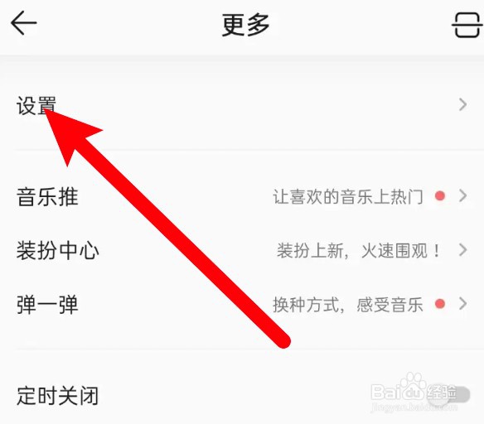Viewport: 484px width, 424px height.
Task: Tap the 定时关闭 label
Action: (x=58, y=395)
